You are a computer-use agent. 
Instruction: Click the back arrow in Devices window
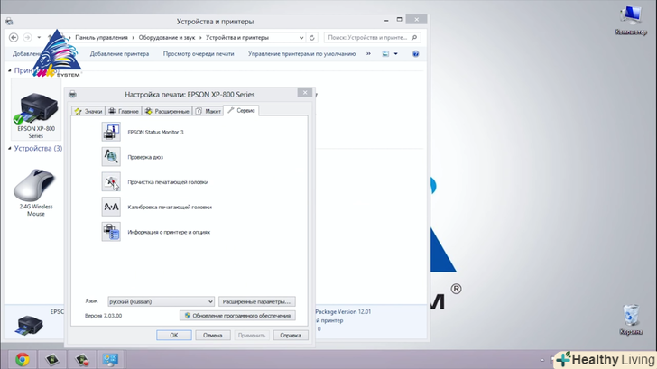click(14, 37)
